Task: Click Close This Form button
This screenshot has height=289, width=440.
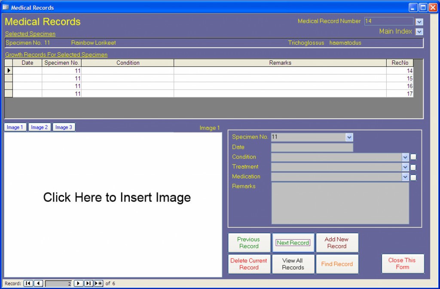Action: coord(402,264)
